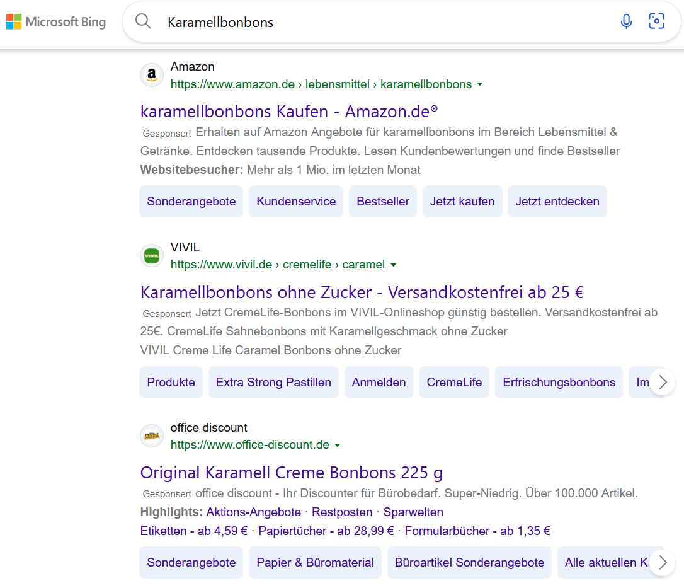The width and height of the screenshot is (684, 588).
Task: Click the VIVIL favicon
Action: tap(152, 256)
